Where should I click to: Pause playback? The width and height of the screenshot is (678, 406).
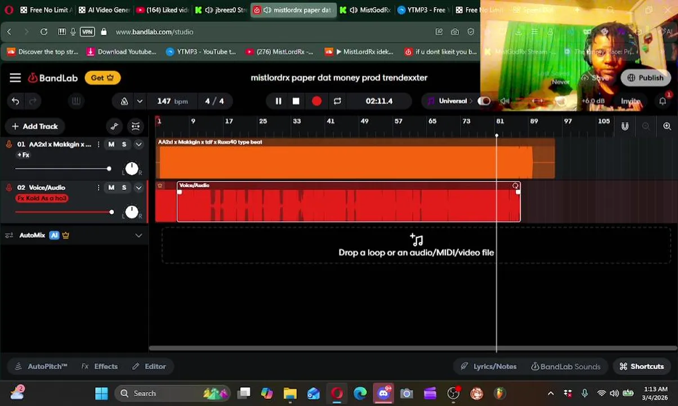pyautogui.click(x=278, y=101)
